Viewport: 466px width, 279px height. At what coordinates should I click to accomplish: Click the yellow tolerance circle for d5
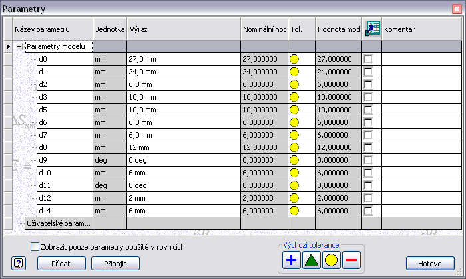pos(294,110)
